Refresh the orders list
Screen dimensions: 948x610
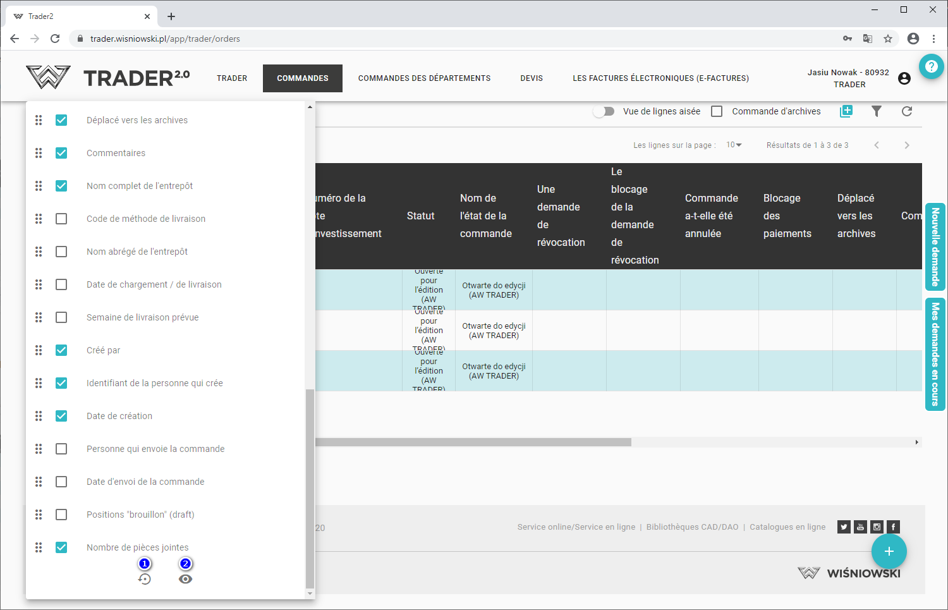click(x=907, y=111)
